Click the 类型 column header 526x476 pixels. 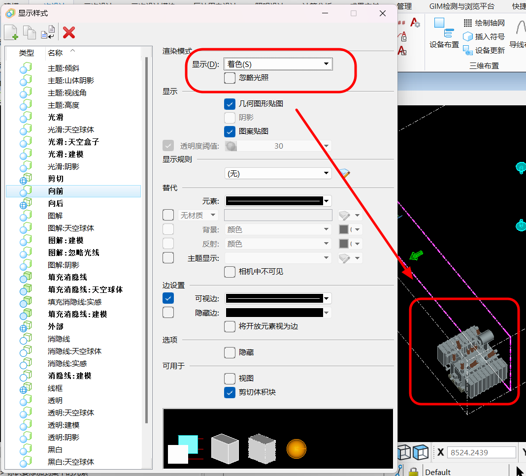point(26,53)
